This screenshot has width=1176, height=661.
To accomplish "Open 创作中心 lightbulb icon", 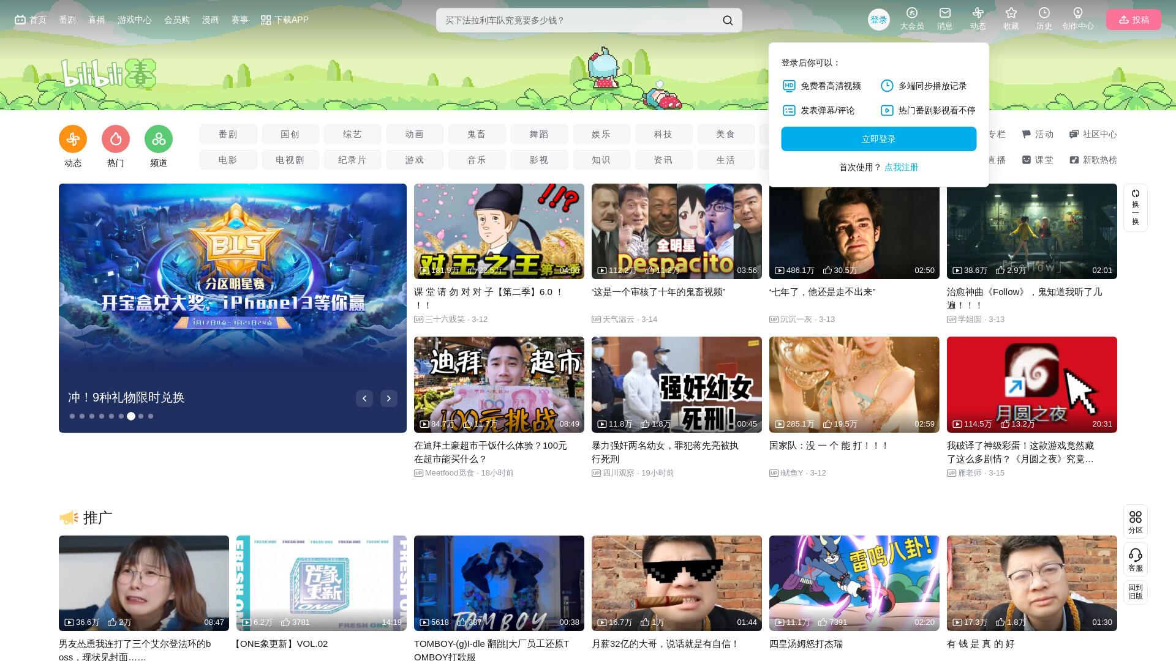I will point(1078,13).
